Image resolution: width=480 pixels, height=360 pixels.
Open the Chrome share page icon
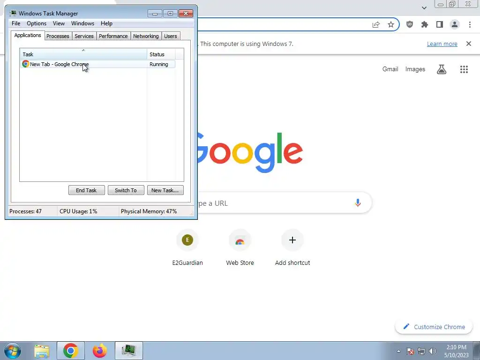(376, 24)
